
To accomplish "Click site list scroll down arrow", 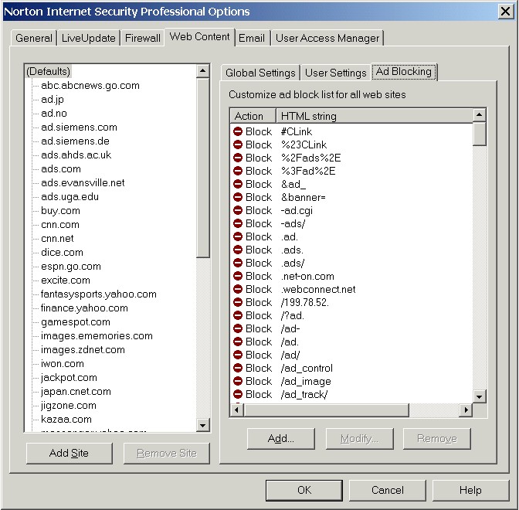I will [203, 425].
